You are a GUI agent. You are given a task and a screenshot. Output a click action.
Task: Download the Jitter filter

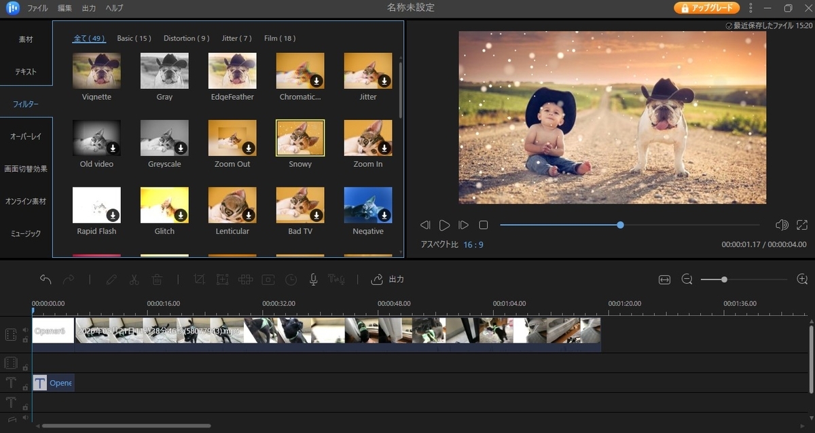coord(384,80)
